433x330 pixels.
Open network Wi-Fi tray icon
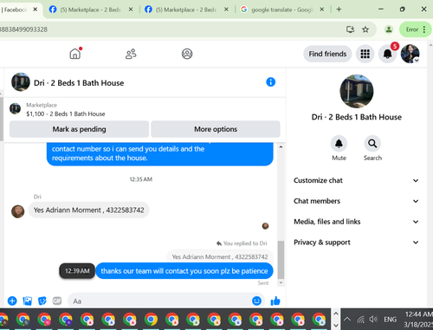coord(360,320)
